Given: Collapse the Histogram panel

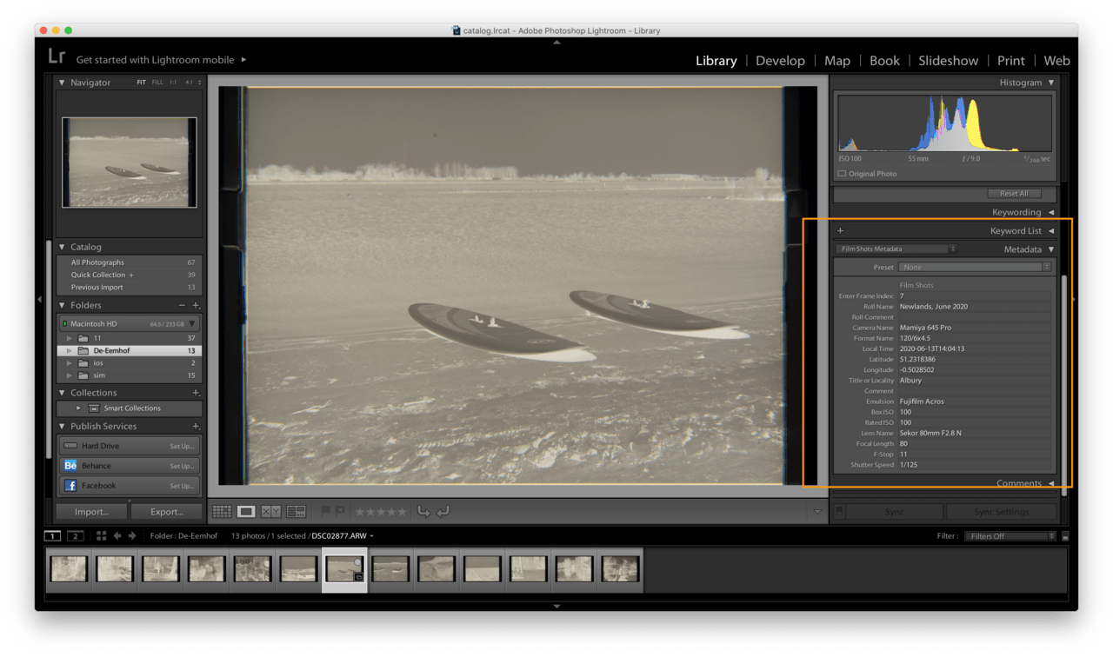Looking at the screenshot, I should point(1051,83).
